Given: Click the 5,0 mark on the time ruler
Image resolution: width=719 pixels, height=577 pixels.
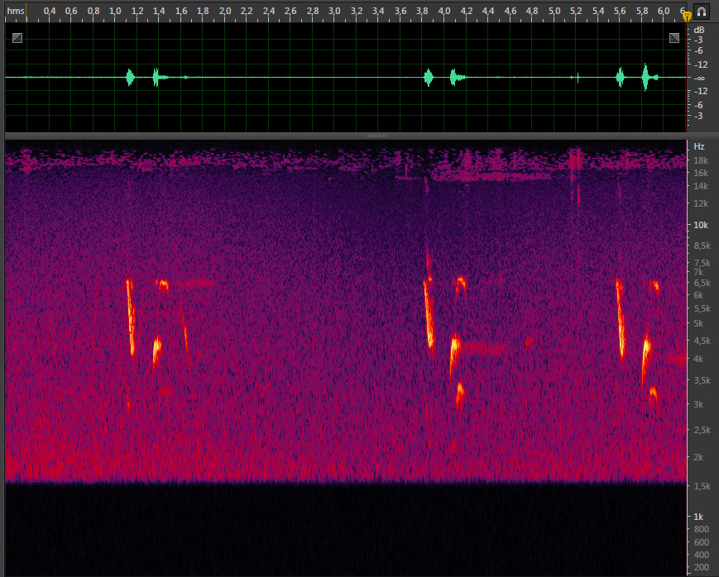Looking at the screenshot, I should tap(554, 11).
